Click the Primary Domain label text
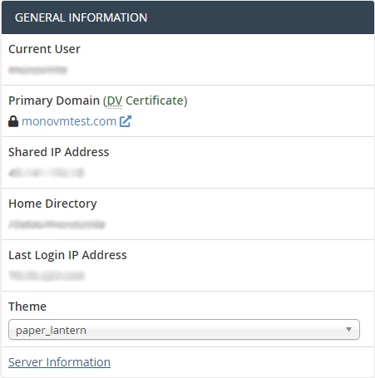Screen dimensions: 375x378 point(54,101)
